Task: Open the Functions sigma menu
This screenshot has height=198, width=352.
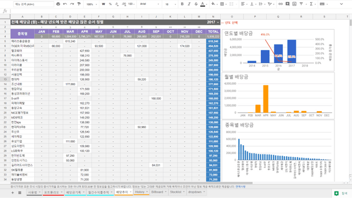Action: click(x=312, y=4)
